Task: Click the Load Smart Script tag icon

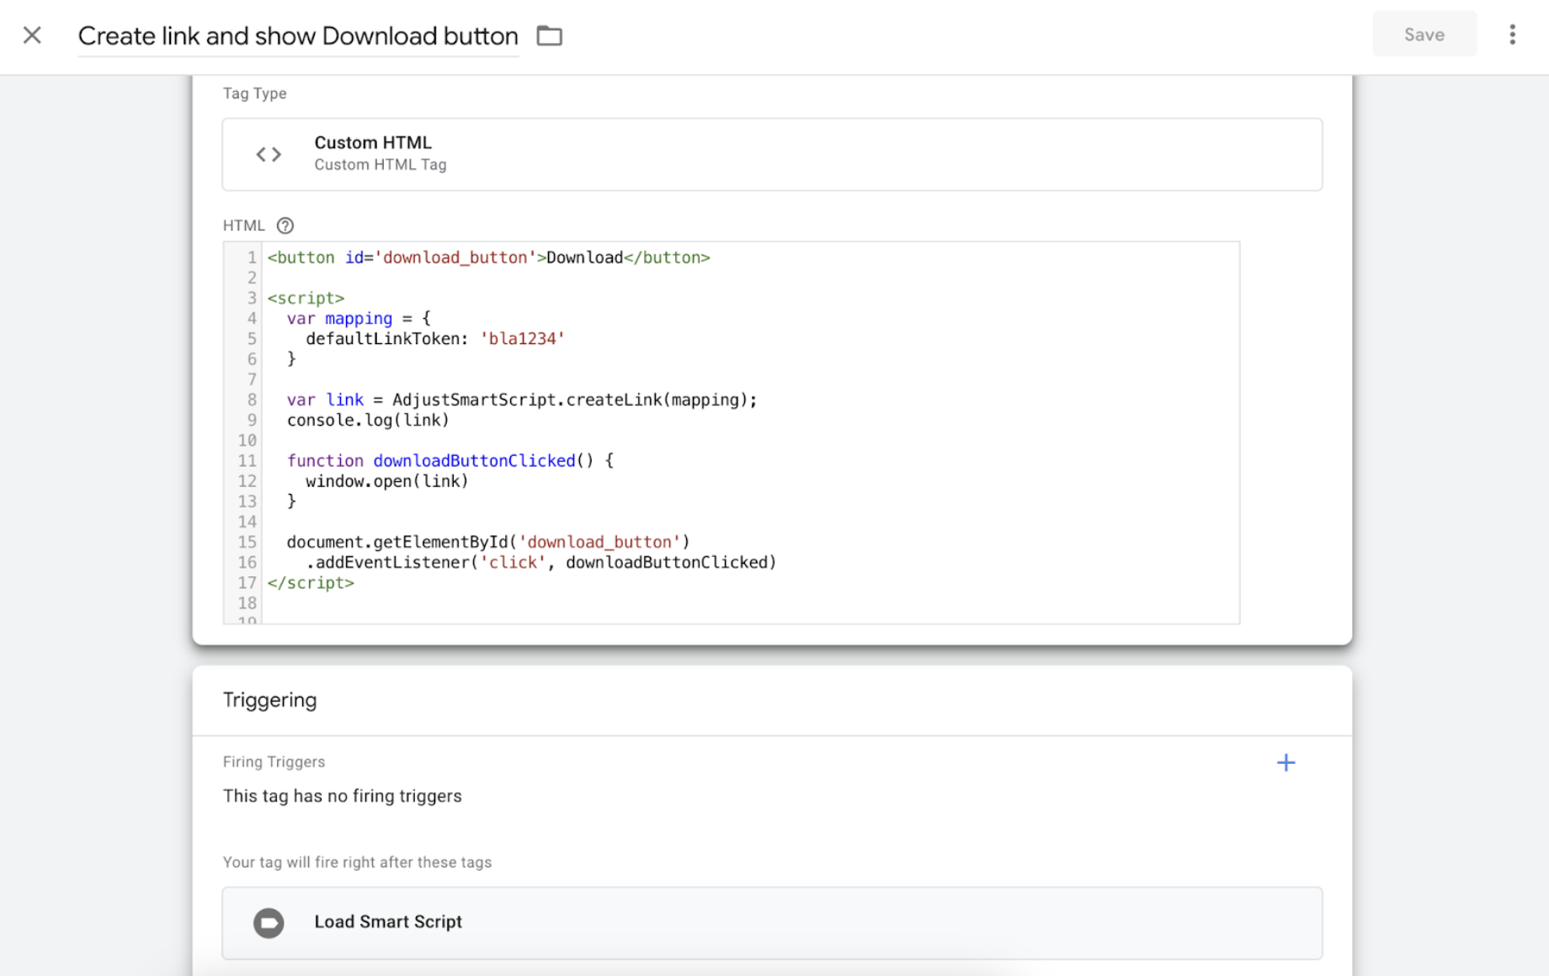Action: click(x=269, y=922)
